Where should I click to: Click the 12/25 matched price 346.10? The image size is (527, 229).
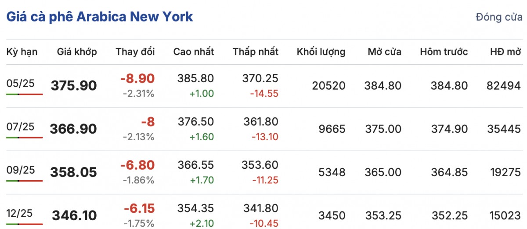click(x=75, y=215)
